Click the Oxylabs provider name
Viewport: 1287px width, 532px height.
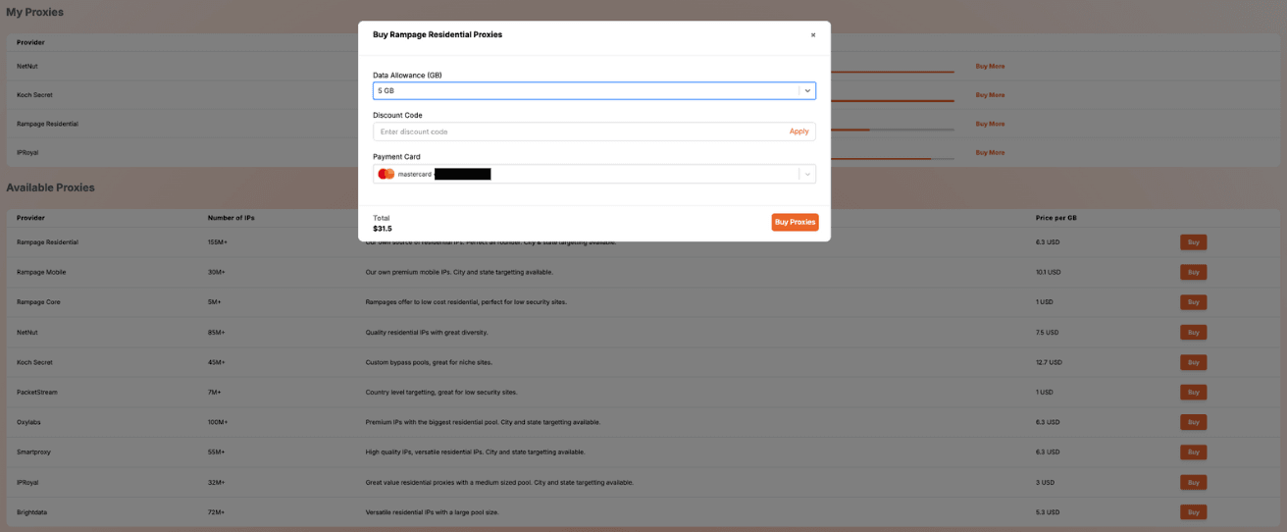[28, 422]
